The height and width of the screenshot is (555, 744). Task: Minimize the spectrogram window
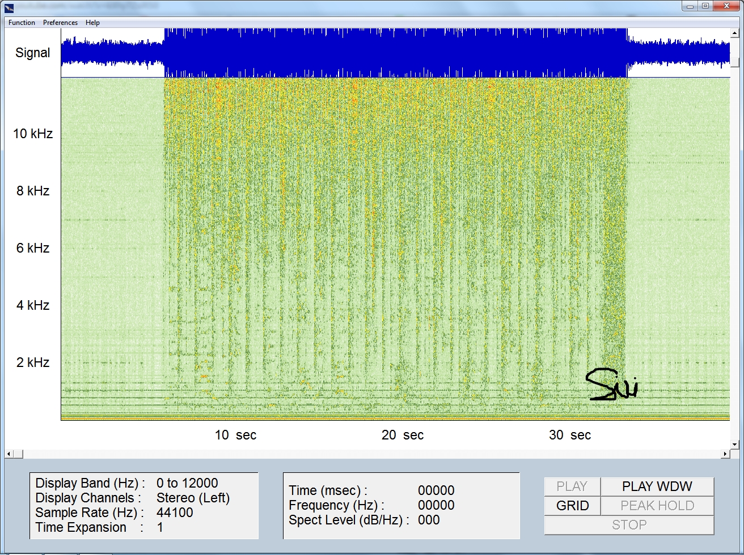point(690,6)
